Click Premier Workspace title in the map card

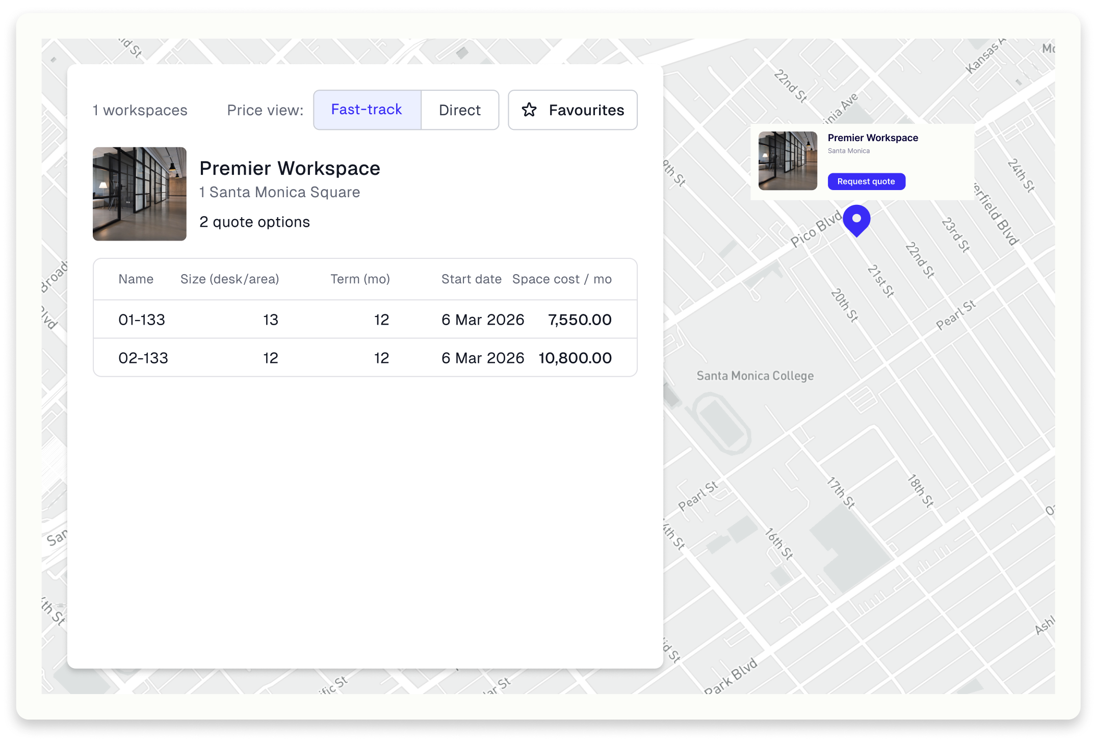[x=872, y=138]
